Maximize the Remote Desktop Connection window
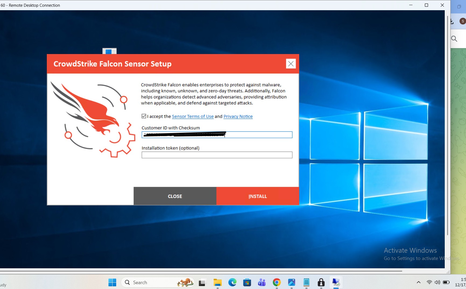The width and height of the screenshot is (466, 289). click(x=426, y=5)
